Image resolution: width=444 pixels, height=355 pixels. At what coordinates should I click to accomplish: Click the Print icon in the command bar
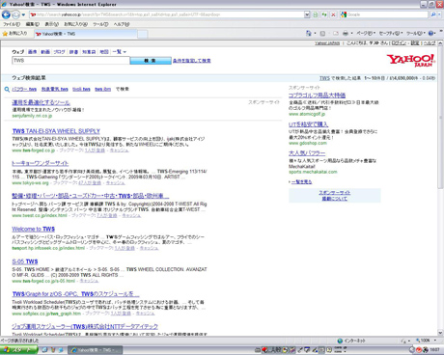coord(346,33)
